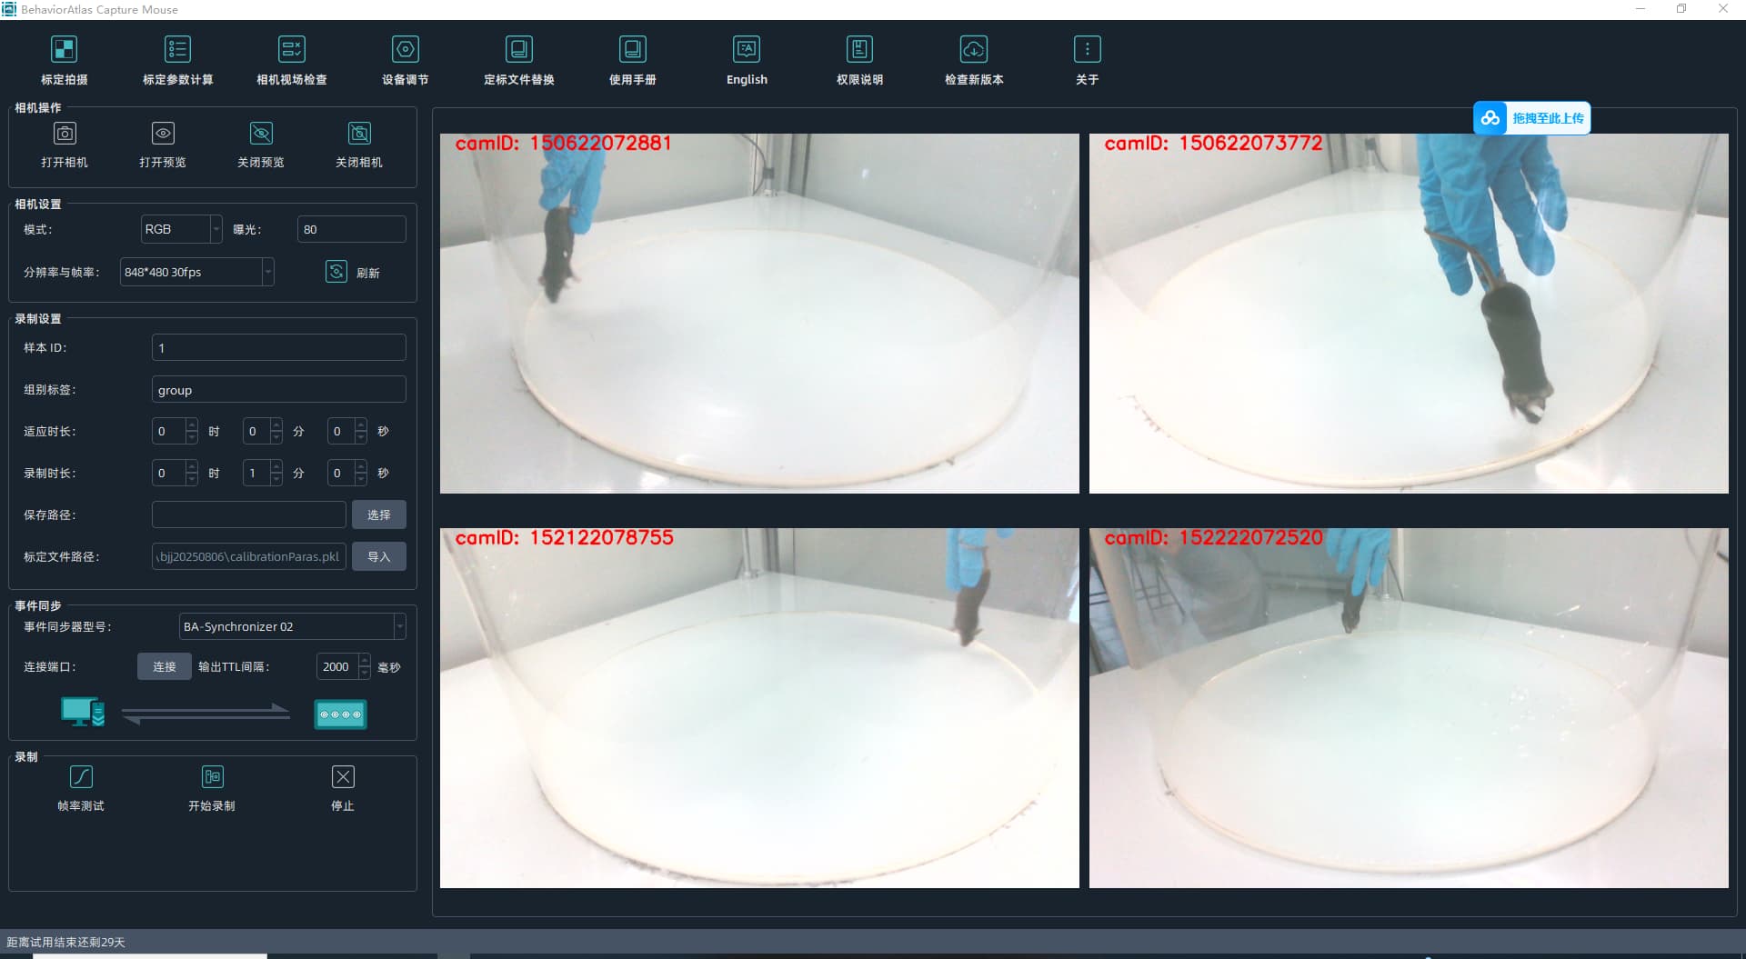Screen dimensions: 1746x959
Task: Select camera view camID 152222072520
Action: click(x=1409, y=708)
